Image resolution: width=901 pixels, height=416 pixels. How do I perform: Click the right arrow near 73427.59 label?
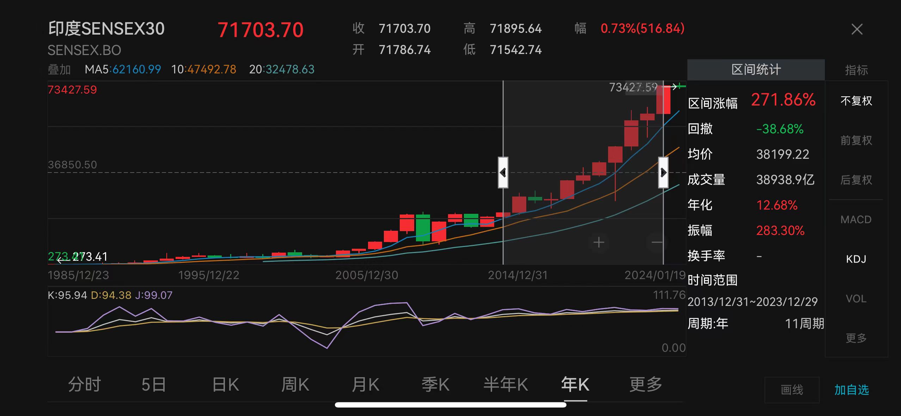click(673, 86)
